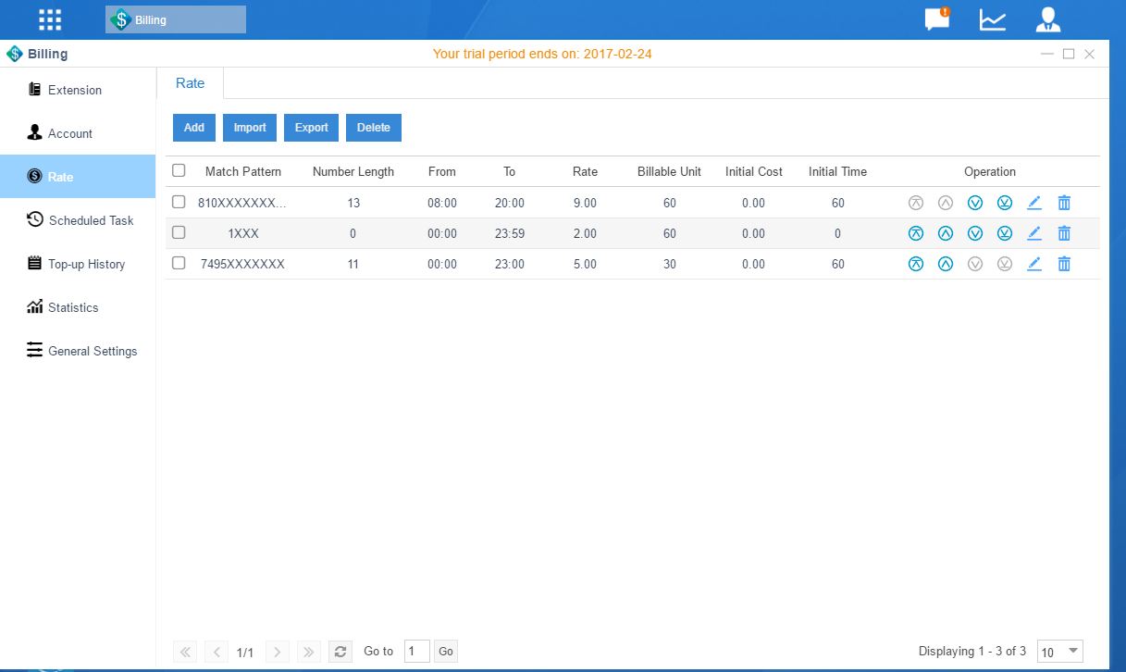Focus the Go to page number field
This screenshot has width=1126, height=672.
pyautogui.click(x=417, y=652)
